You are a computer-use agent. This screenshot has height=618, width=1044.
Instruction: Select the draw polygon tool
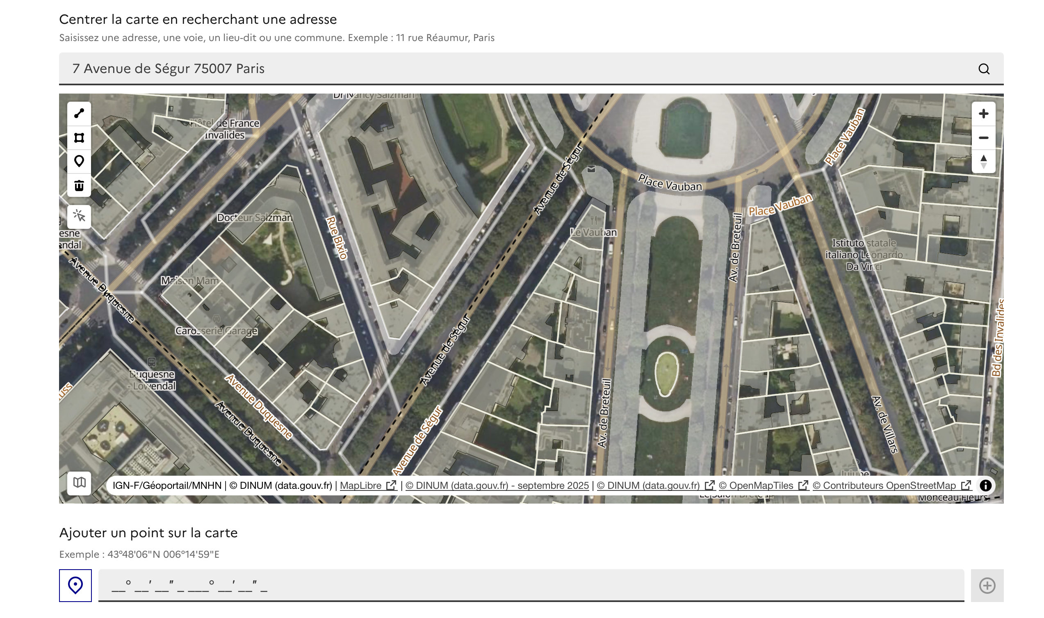pyautogui.click(x=79, y=138)
